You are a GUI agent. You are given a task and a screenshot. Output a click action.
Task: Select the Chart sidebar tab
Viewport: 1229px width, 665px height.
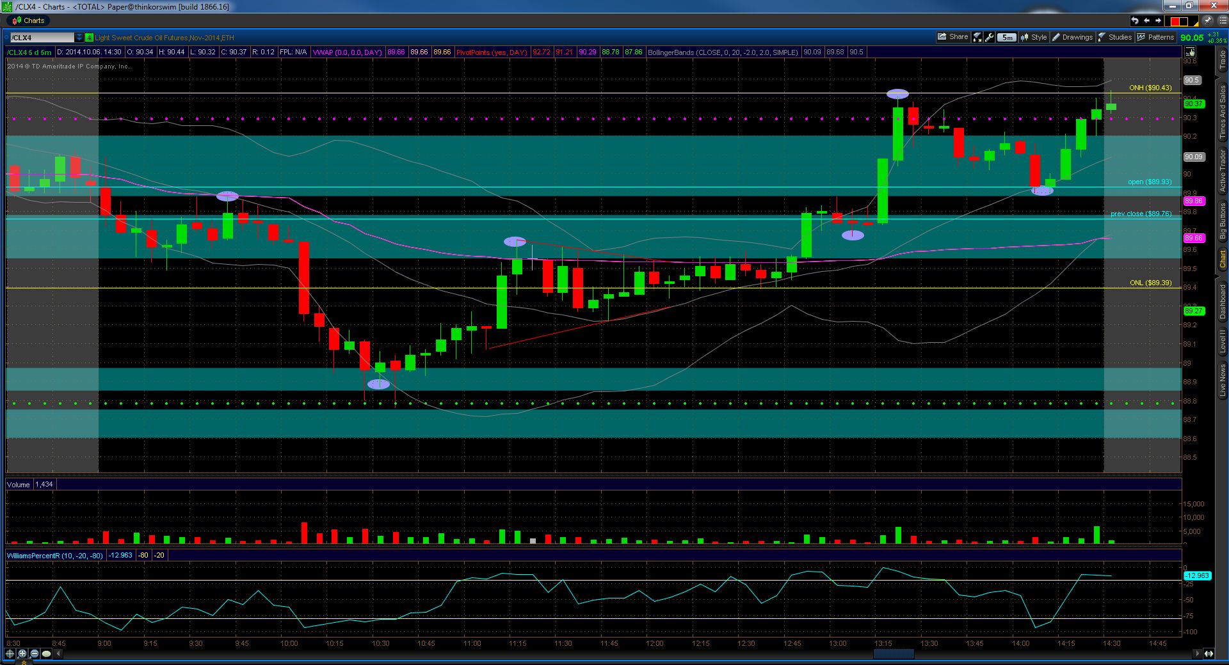1222,259
